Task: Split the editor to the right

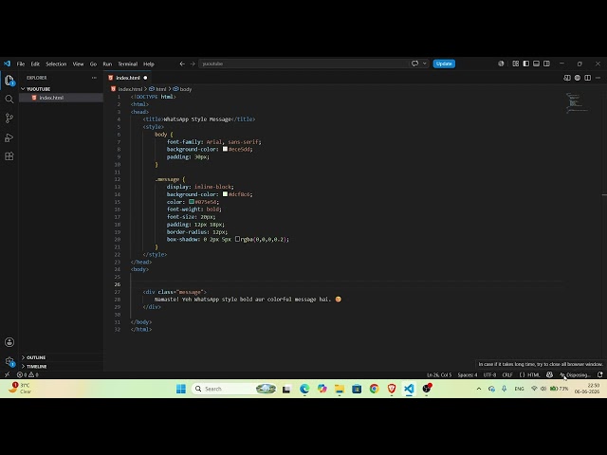Action: point(588,78)
